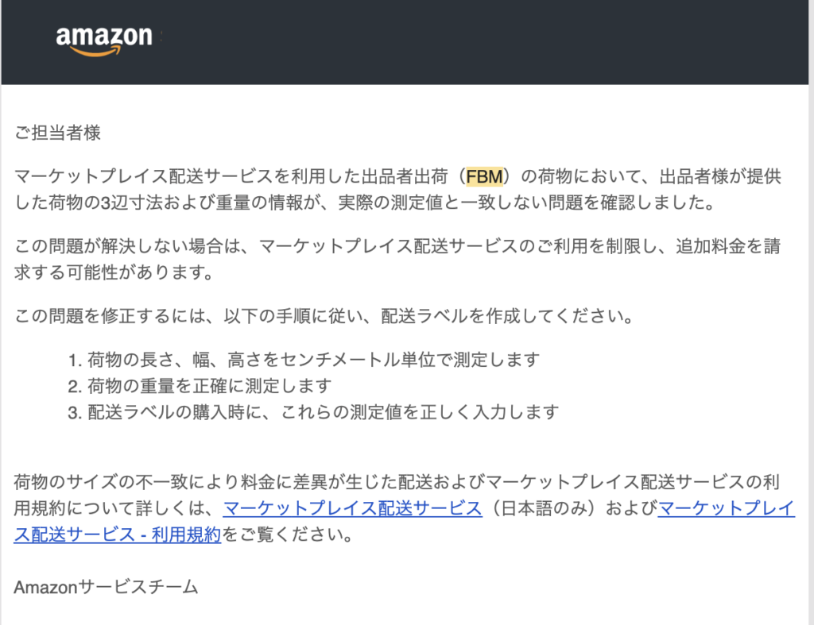Click the dark header banner area

(x=477, y=41)
